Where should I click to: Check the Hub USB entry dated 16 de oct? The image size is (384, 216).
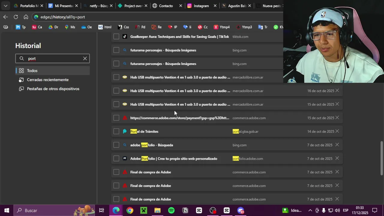[116, 91]
